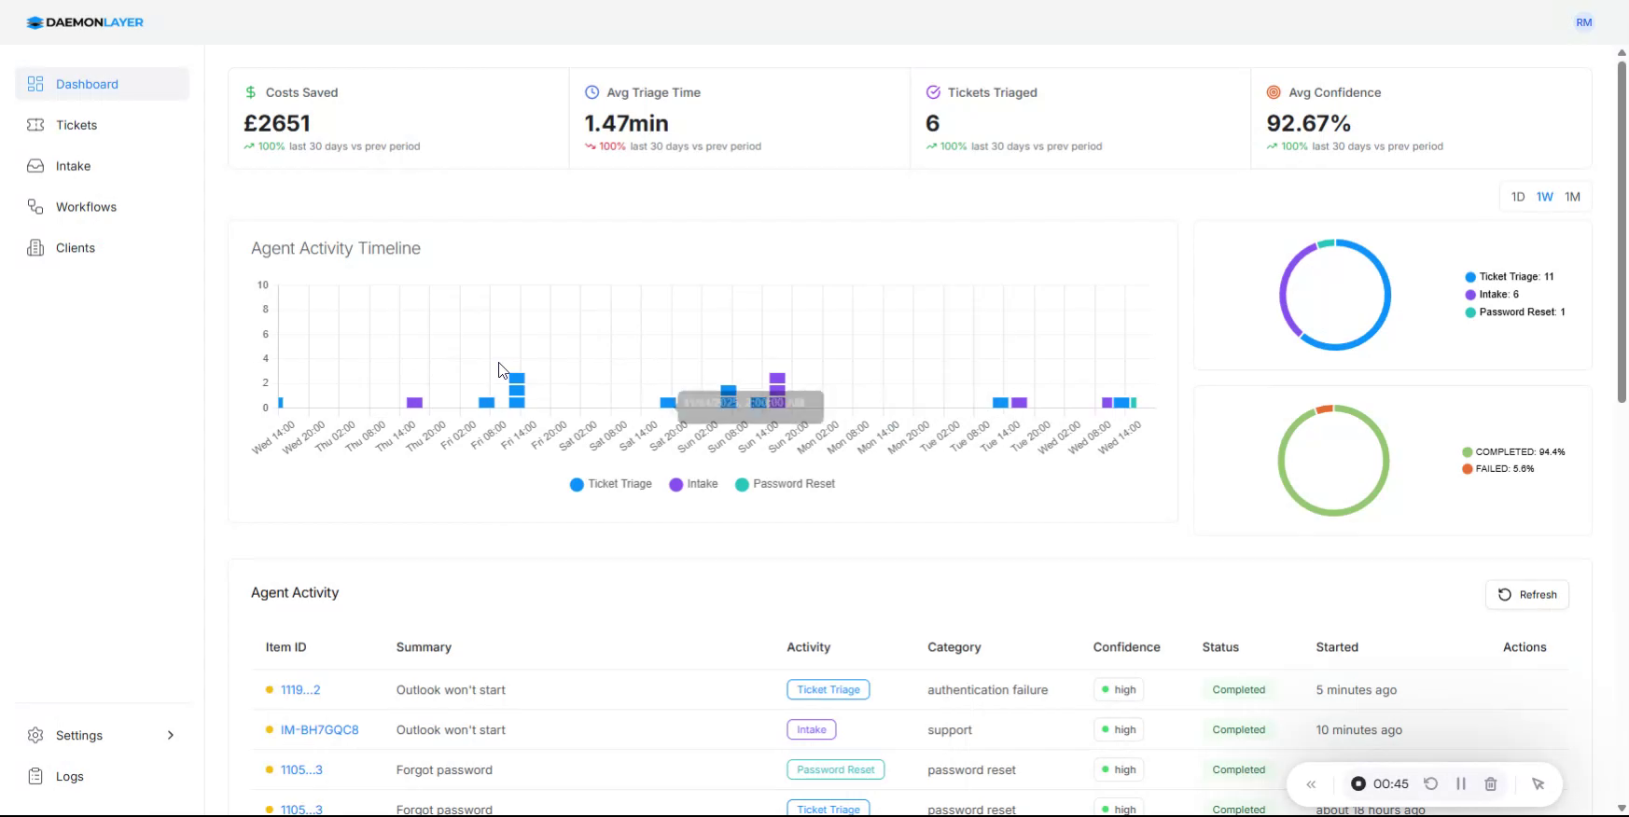Open item IM-BH7GQC8 link
The width and height of the screenshot is (1629, 817).
pos(319,730)
